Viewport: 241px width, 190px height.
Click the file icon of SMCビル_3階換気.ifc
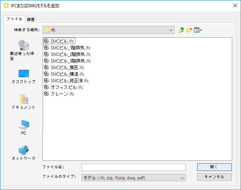point(46,61)
